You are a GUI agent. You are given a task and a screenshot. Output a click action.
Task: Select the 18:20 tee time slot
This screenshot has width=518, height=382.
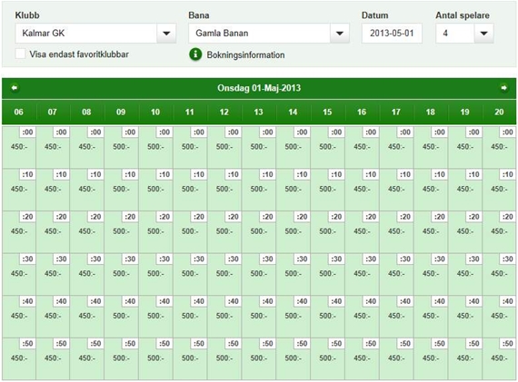click(x=431, y=231)
